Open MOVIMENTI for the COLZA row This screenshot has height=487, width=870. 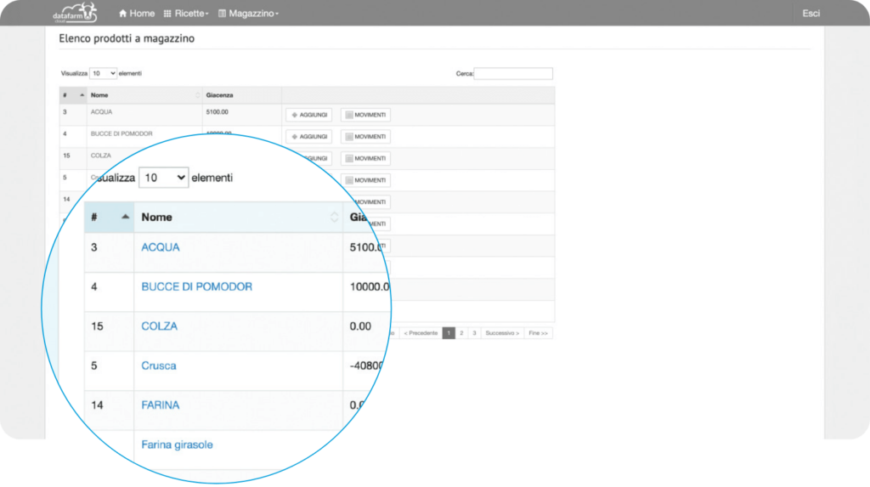365,158
